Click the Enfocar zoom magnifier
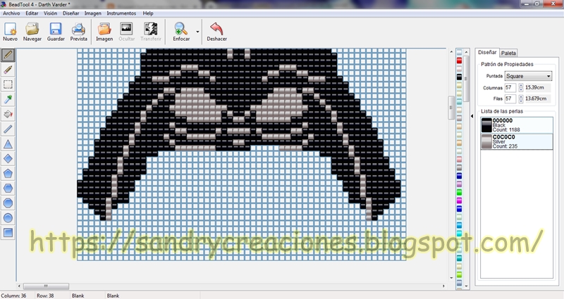The image size is (564, 299). coord(181,32)
